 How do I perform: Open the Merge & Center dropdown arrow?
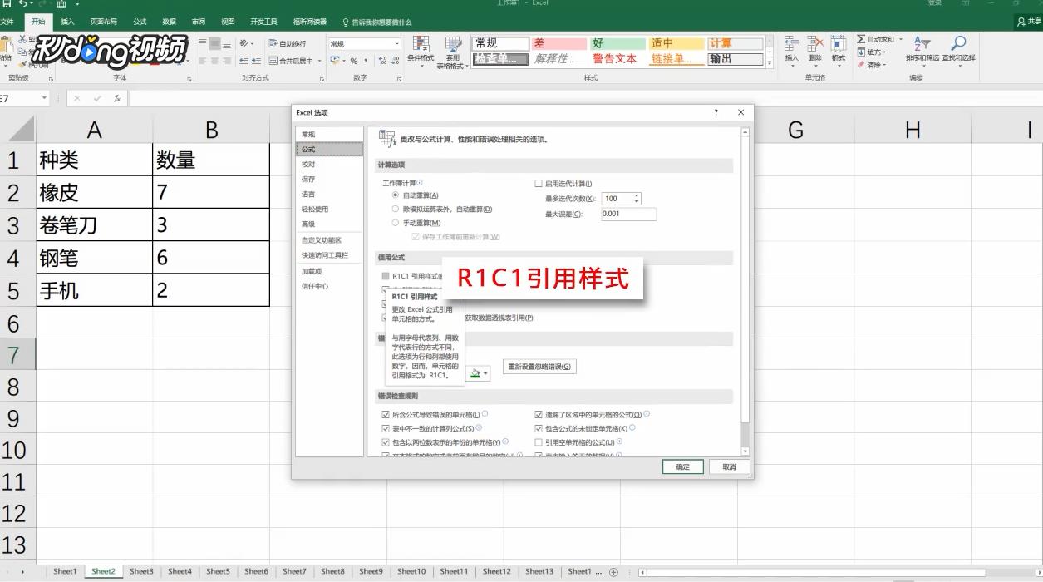tap(319, 61)
